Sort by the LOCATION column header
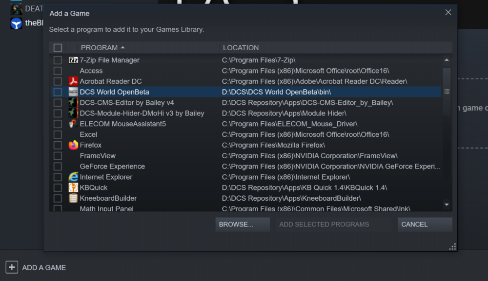488x281 pixels. click(x=241, y=48)
